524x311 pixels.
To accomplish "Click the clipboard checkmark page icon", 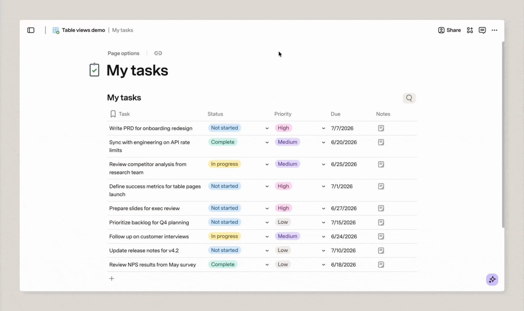I will (94, 70).
